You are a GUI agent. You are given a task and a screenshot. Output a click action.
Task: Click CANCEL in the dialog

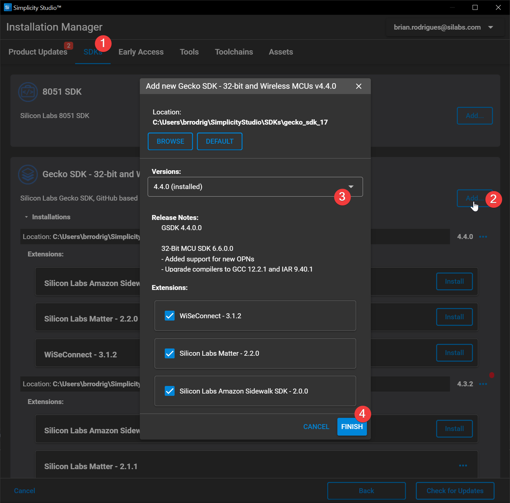click(316, 427)
